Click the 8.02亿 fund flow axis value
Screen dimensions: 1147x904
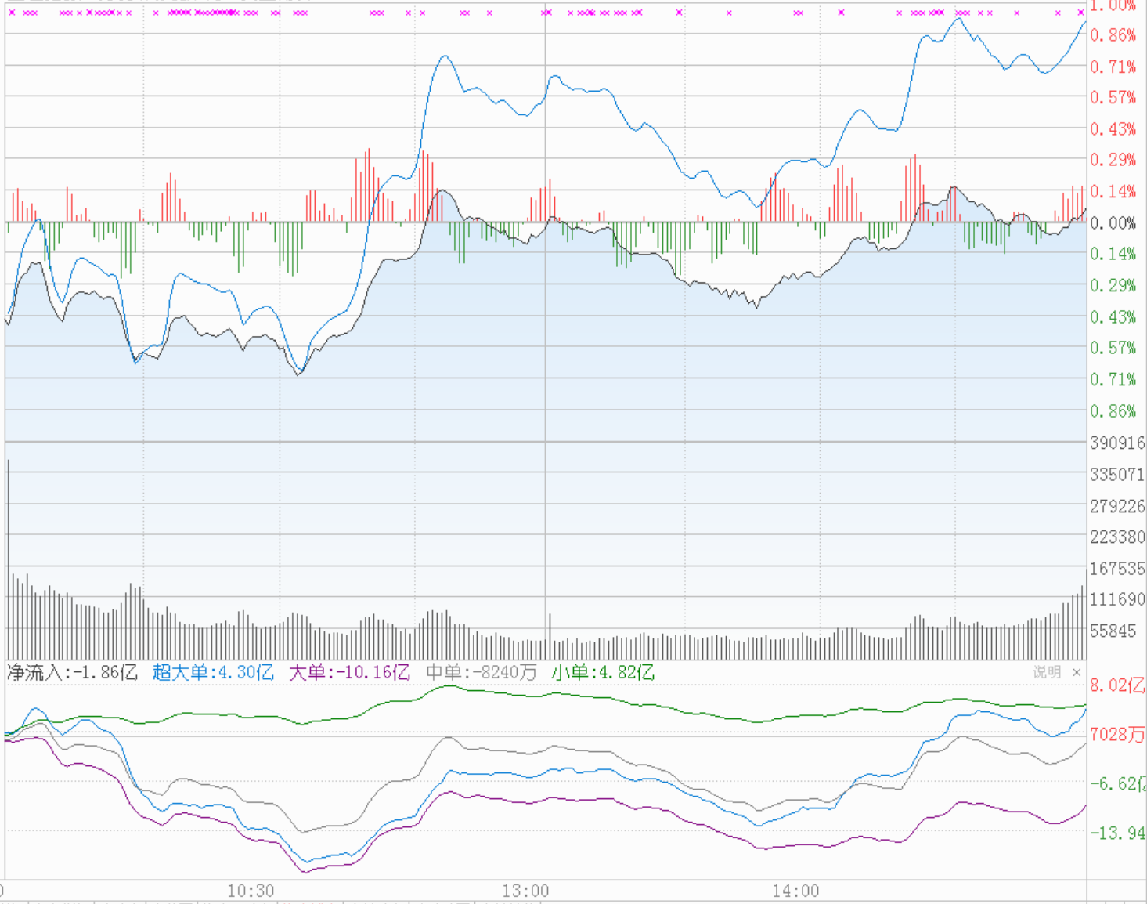1117,685
